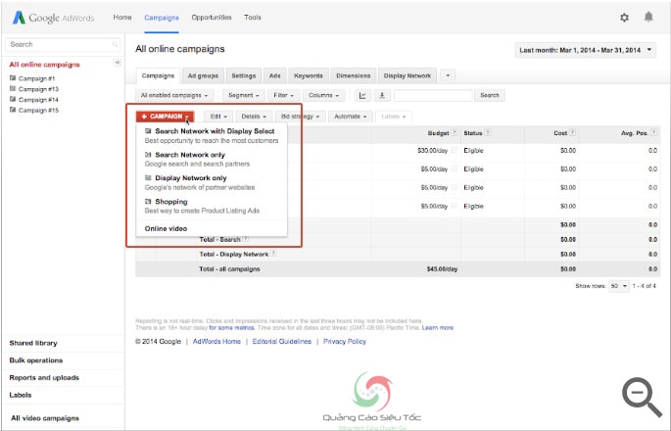Click the sidebar Search field
This screenshot has height=431, width=671.
63,44
